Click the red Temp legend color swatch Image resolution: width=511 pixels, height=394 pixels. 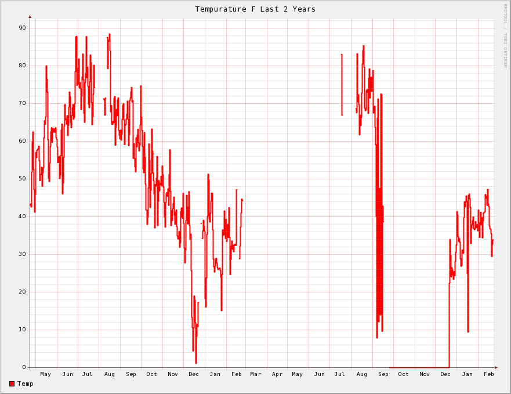coord(12,384)
